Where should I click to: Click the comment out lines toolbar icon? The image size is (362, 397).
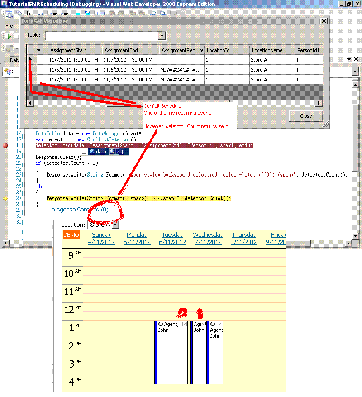click(77, 13)
